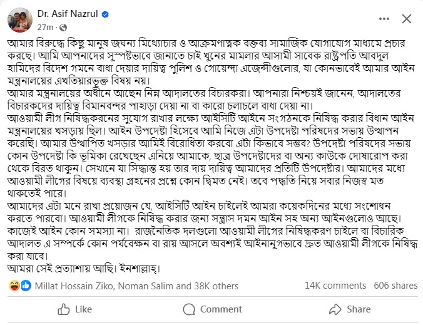View the 606 shares list
Image resolution: width=423 pixels, height=325 pixels.
(x=395, y=286)
